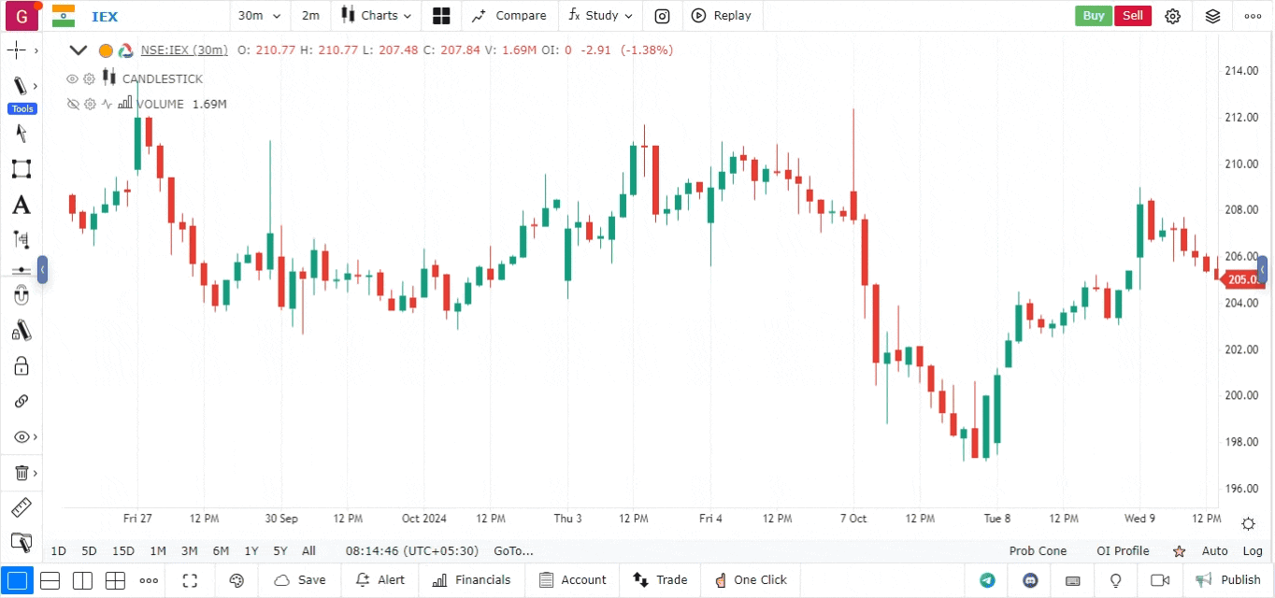
Task: Click the red Sell button
Action: (x=1133, y=16)
